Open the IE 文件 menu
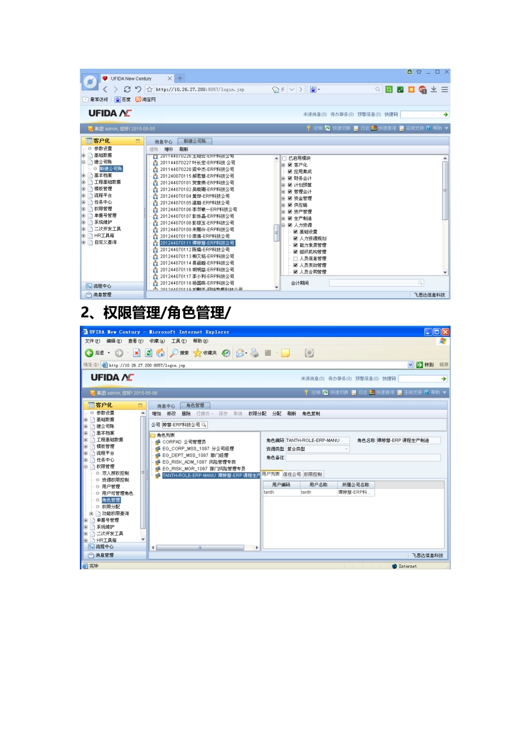The height and width of the screenshot is (751, 531). coord(92,341)
